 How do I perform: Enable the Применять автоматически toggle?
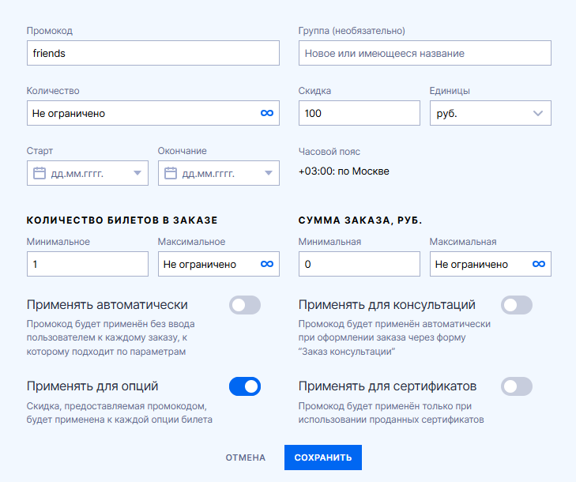pyautogui.click(x=245, y=305)
